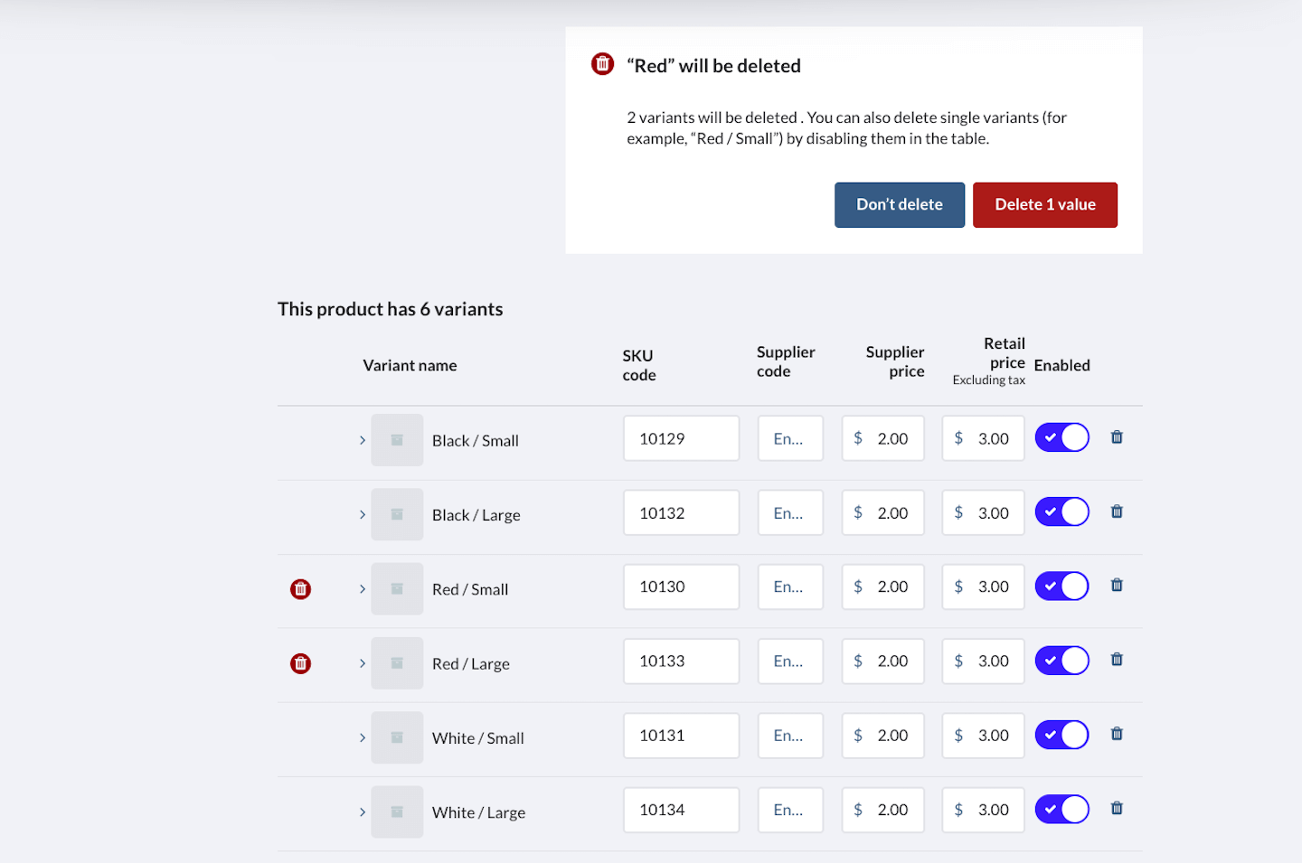Click red delete badge beside Red / Large

pyautogui.click(x=300, y=663)
